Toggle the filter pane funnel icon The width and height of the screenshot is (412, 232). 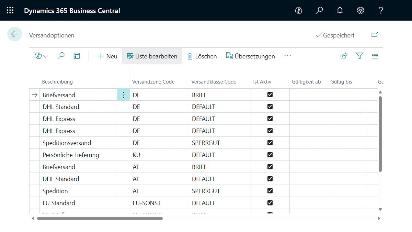point(359,56)
